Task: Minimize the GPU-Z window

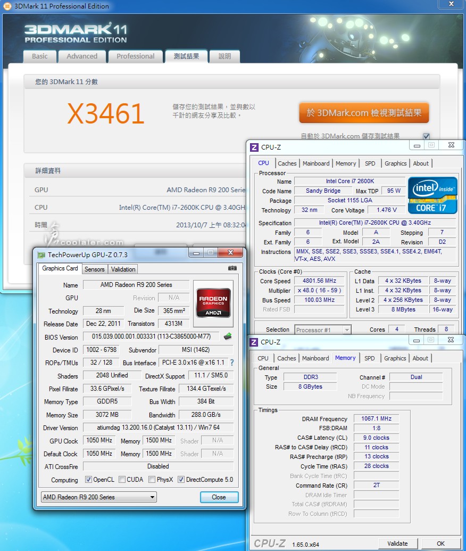Action: 196,253
